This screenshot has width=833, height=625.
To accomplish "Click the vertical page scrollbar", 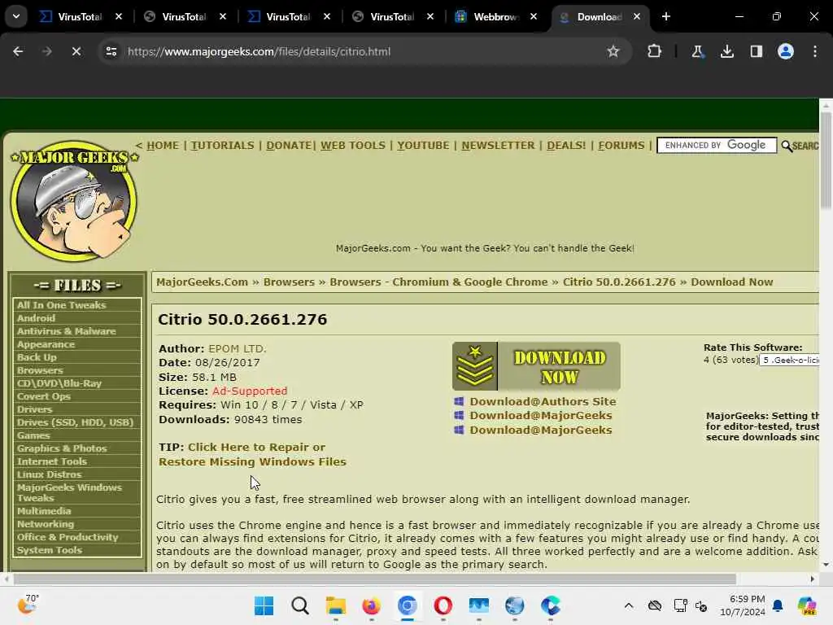I will tap(826, 162).
